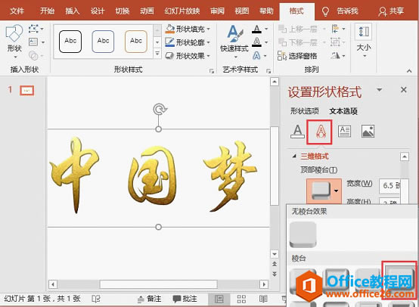Image resolution: width=419 pixels, height=307 pixels.
Task: Open the 形状 insert shapes gallery
Action: point(14,42)
